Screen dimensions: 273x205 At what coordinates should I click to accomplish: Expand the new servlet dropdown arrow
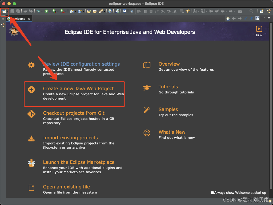tap(83, 12)
